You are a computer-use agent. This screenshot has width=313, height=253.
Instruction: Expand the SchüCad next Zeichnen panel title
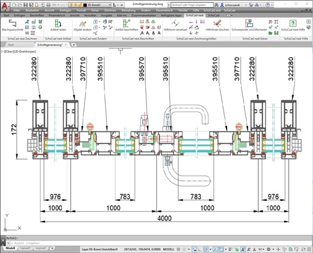(22, 39)
